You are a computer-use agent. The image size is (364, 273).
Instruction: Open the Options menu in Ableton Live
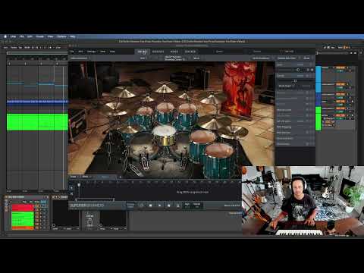(x=61, y=36)
